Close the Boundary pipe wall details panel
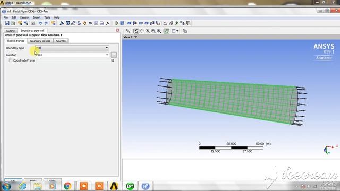 117,30
